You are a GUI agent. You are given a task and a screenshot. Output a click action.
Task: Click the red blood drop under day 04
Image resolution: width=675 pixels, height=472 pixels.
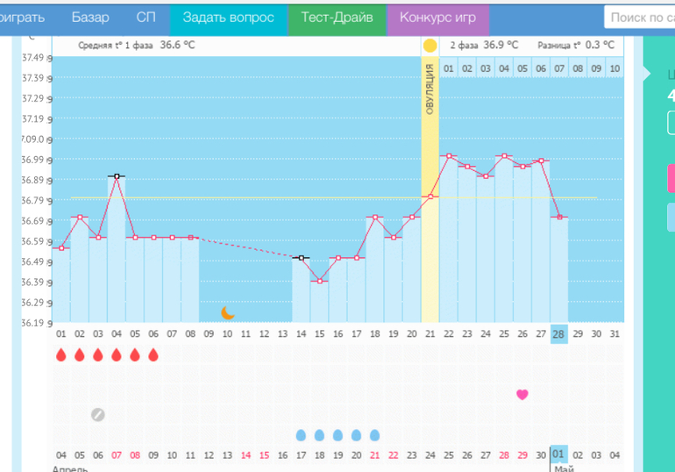(117, 355)
